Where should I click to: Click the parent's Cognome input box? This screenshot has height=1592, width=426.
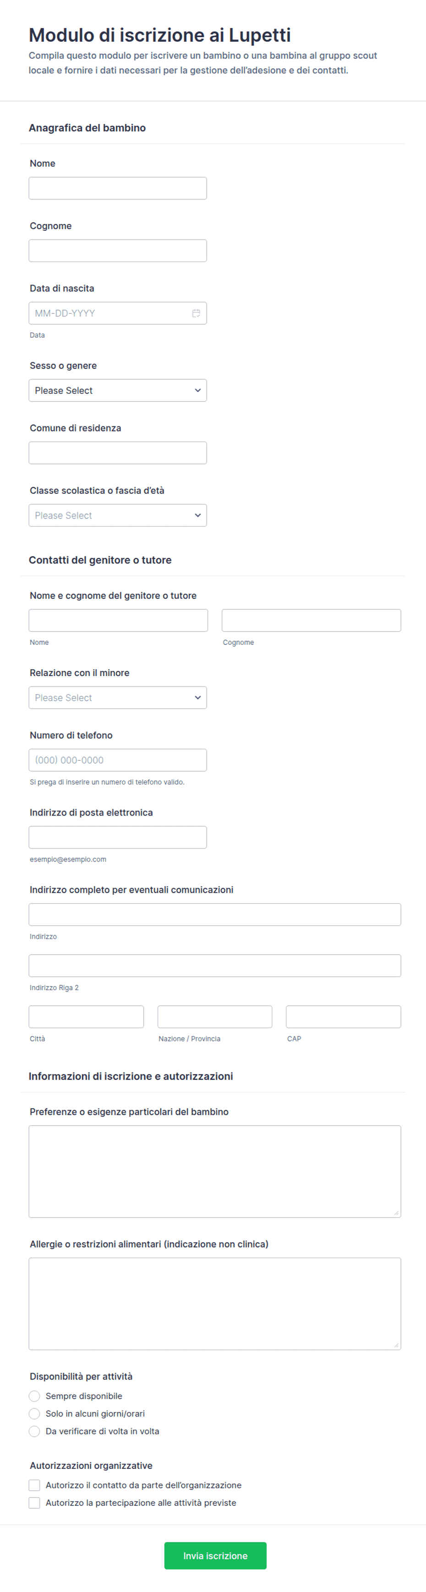pos(311,621)
